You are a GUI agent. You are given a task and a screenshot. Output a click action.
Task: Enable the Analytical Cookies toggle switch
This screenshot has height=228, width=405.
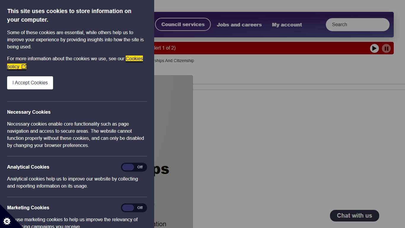(x=134, y=167)
